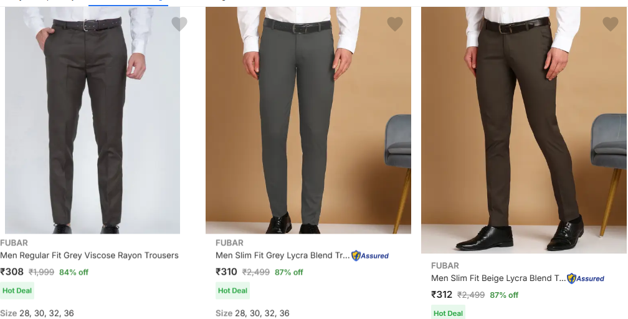Viewport: 628px width, 319px height.
Task: Click FUBAR brand above Beige Lycra trousers
Action: pyautogui.click(x=445, y=265)
